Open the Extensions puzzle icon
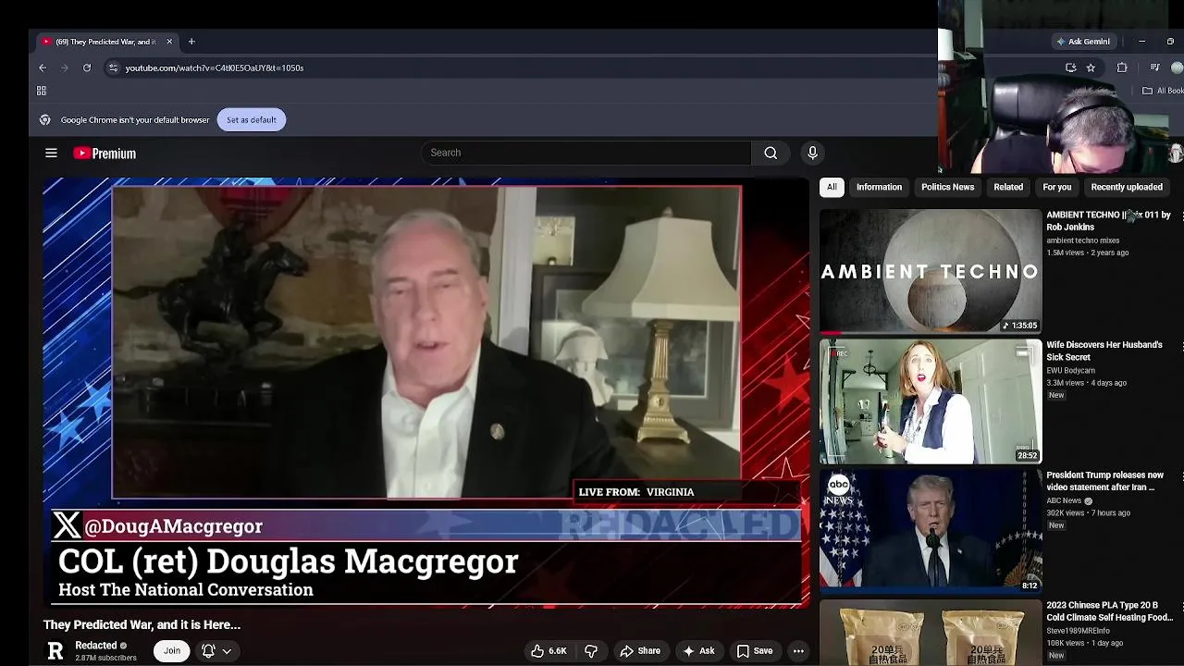The height and width of the screenshot is (666, 1184). (1122, 68)
